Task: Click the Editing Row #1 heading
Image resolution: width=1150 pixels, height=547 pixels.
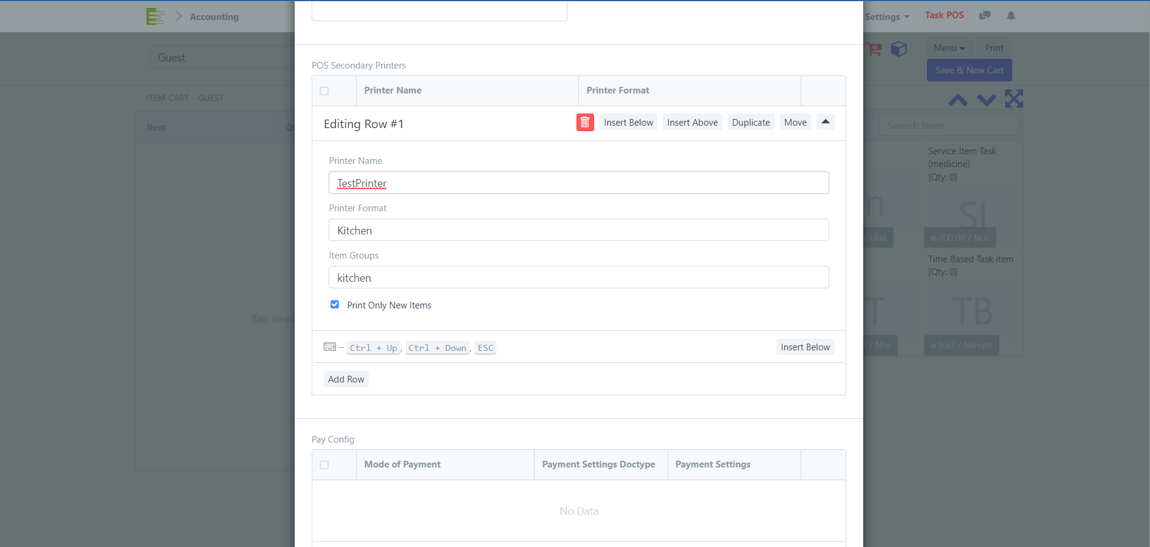Action: [363, 123]
